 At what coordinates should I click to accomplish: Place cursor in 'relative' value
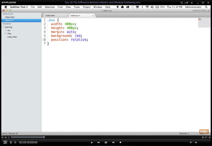(x=79, y=39)
